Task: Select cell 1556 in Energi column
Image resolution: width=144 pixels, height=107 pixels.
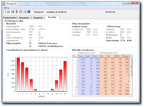Action: coord(126,59)
